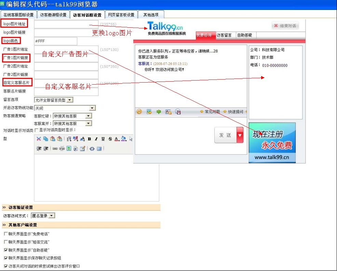Enable 聊天界面显示"短信交流" checkbox
This screenshot has height=271, width=337.
[6, 242]
